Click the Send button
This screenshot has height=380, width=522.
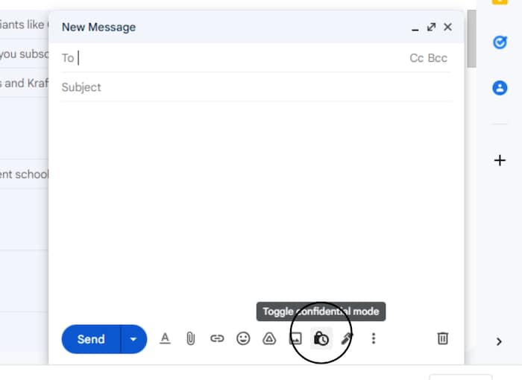(x=91, y=339)
